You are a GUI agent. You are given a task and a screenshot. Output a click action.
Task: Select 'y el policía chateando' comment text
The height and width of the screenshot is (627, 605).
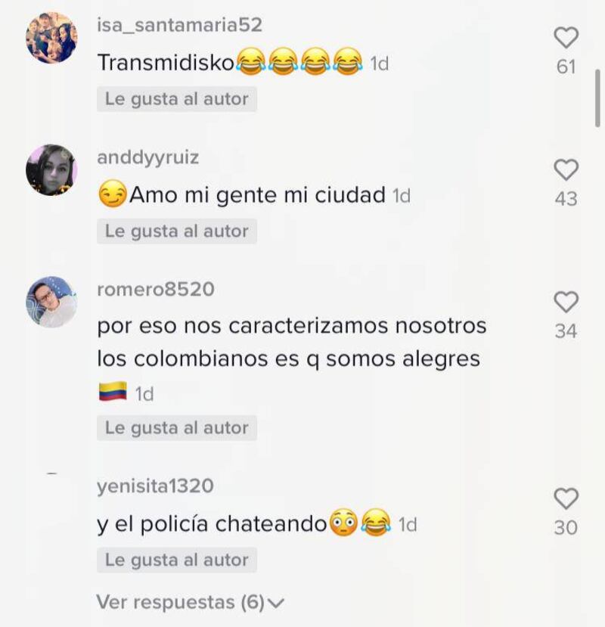(212, 524)
